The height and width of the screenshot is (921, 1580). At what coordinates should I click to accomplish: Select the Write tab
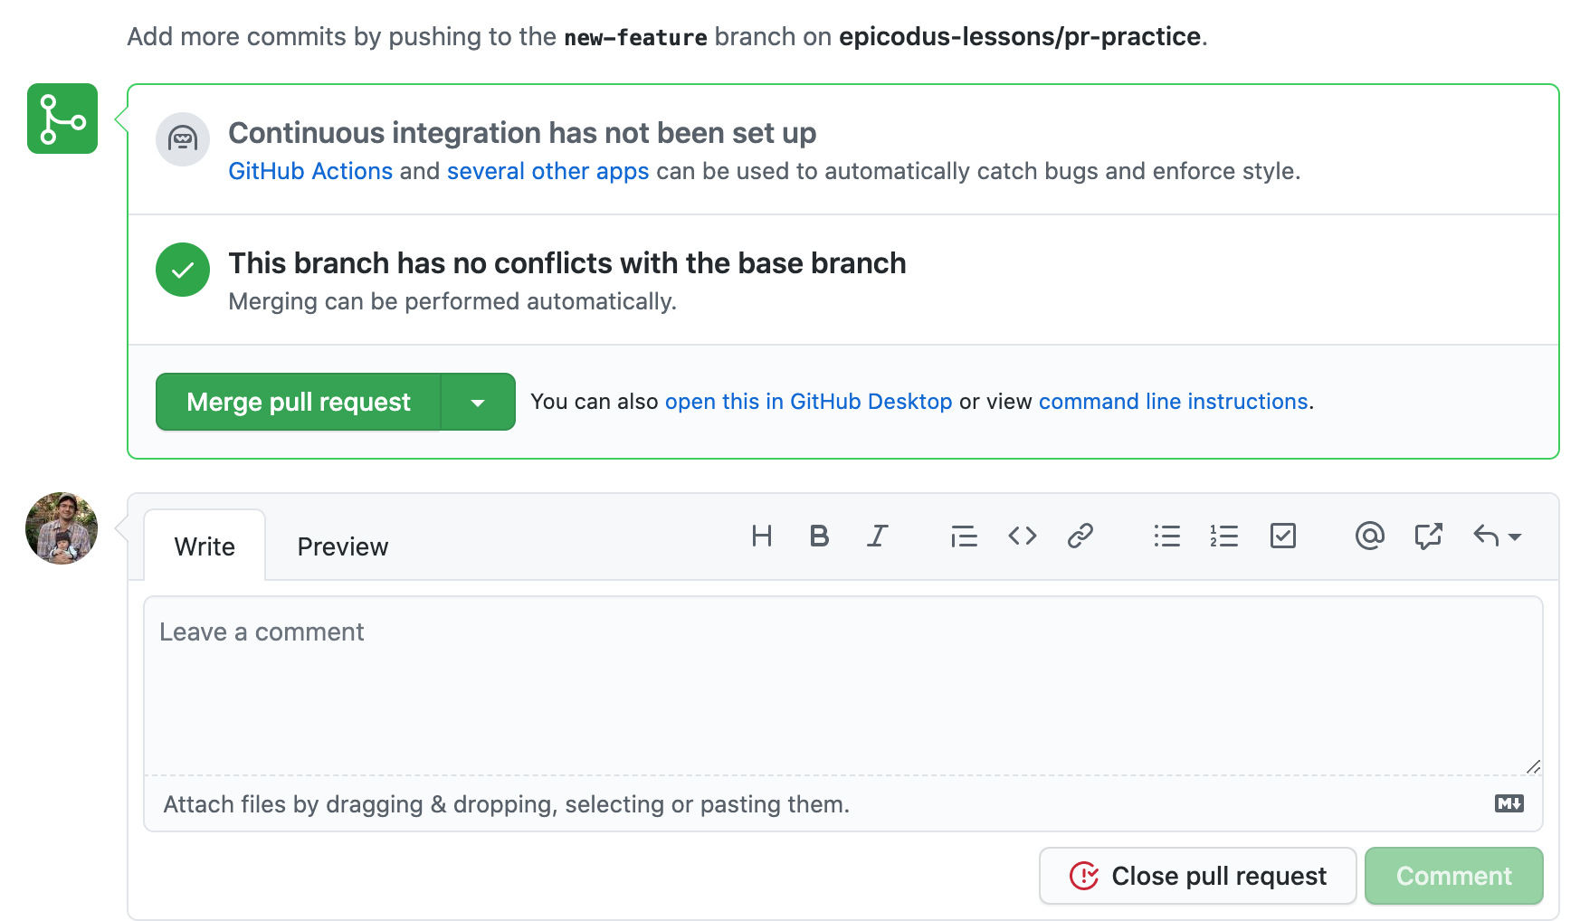pyautogui.click(x=205, y=546)
